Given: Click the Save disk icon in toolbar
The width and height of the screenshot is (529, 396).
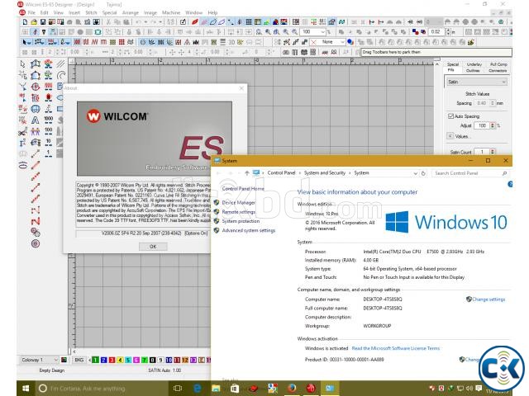Looking at the screenshot, I should point(43,22).
